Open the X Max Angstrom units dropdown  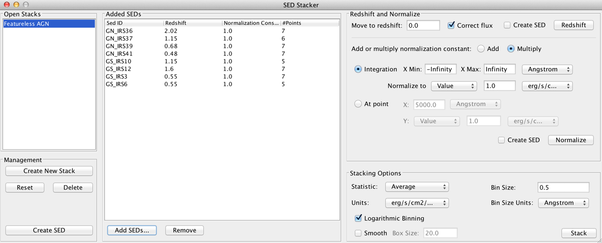coord(547,69)
